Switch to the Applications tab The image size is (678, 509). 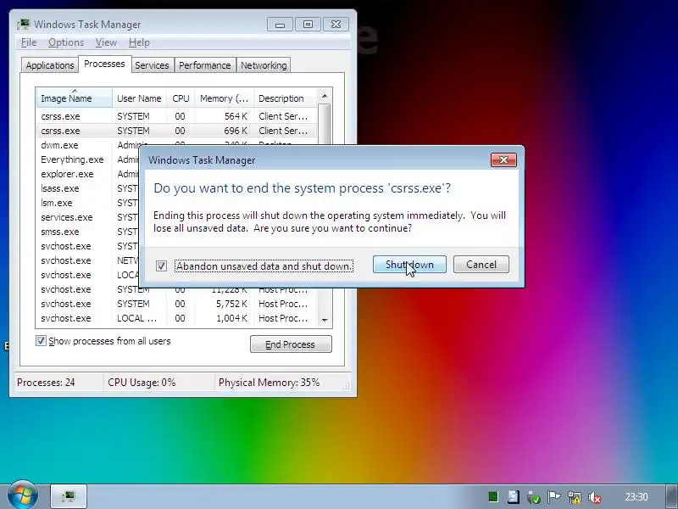coord(50,65)
